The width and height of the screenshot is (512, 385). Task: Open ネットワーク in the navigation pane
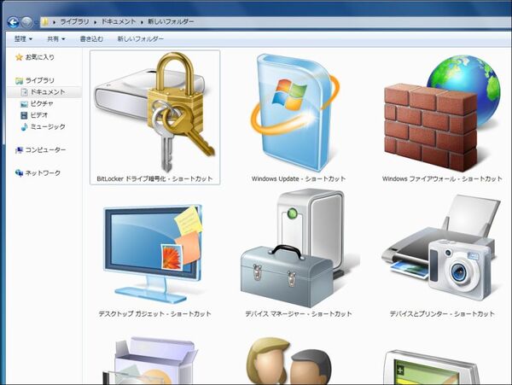click(43, 172)
